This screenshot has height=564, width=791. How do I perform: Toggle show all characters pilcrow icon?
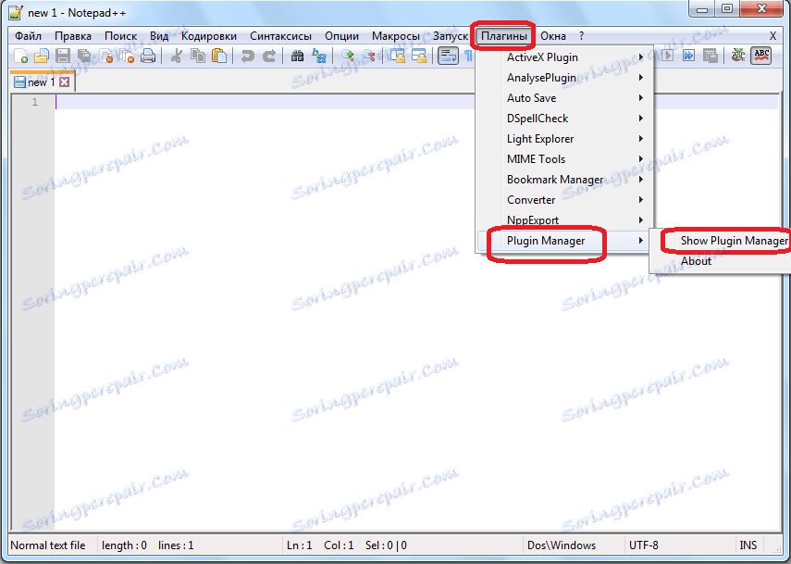468,56
